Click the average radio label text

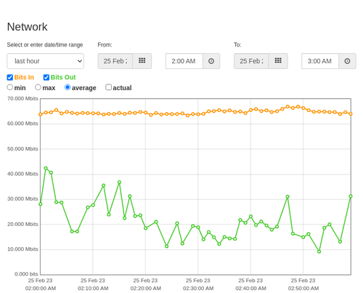(84, 88)
